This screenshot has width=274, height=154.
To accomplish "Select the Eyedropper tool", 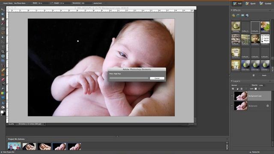I will [3, 24].
